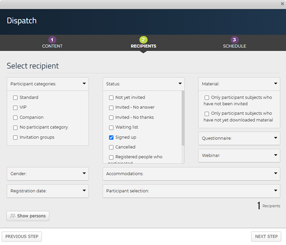
Task: Switch to the Schedule tab
Action: (x=234, y=46)
